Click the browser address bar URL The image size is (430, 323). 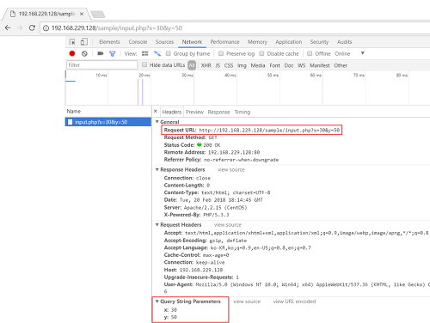point(117,28)
